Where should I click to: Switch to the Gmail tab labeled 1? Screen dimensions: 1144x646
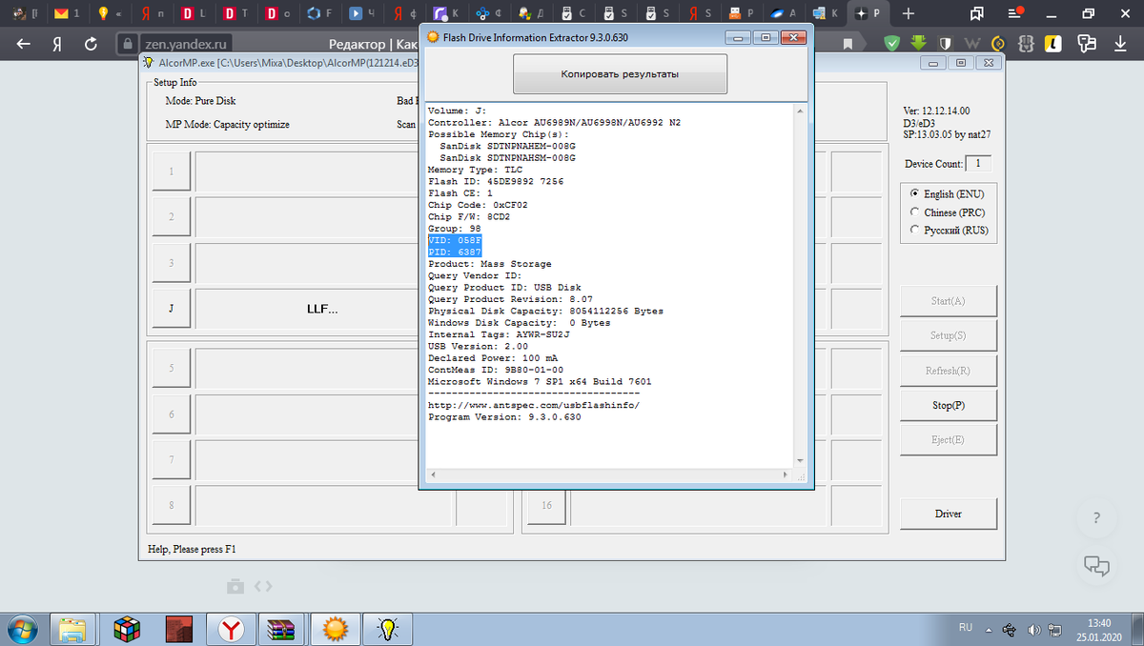point(68,13)
